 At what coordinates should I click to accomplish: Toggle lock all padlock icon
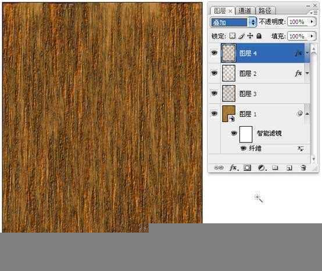[259, 36]
